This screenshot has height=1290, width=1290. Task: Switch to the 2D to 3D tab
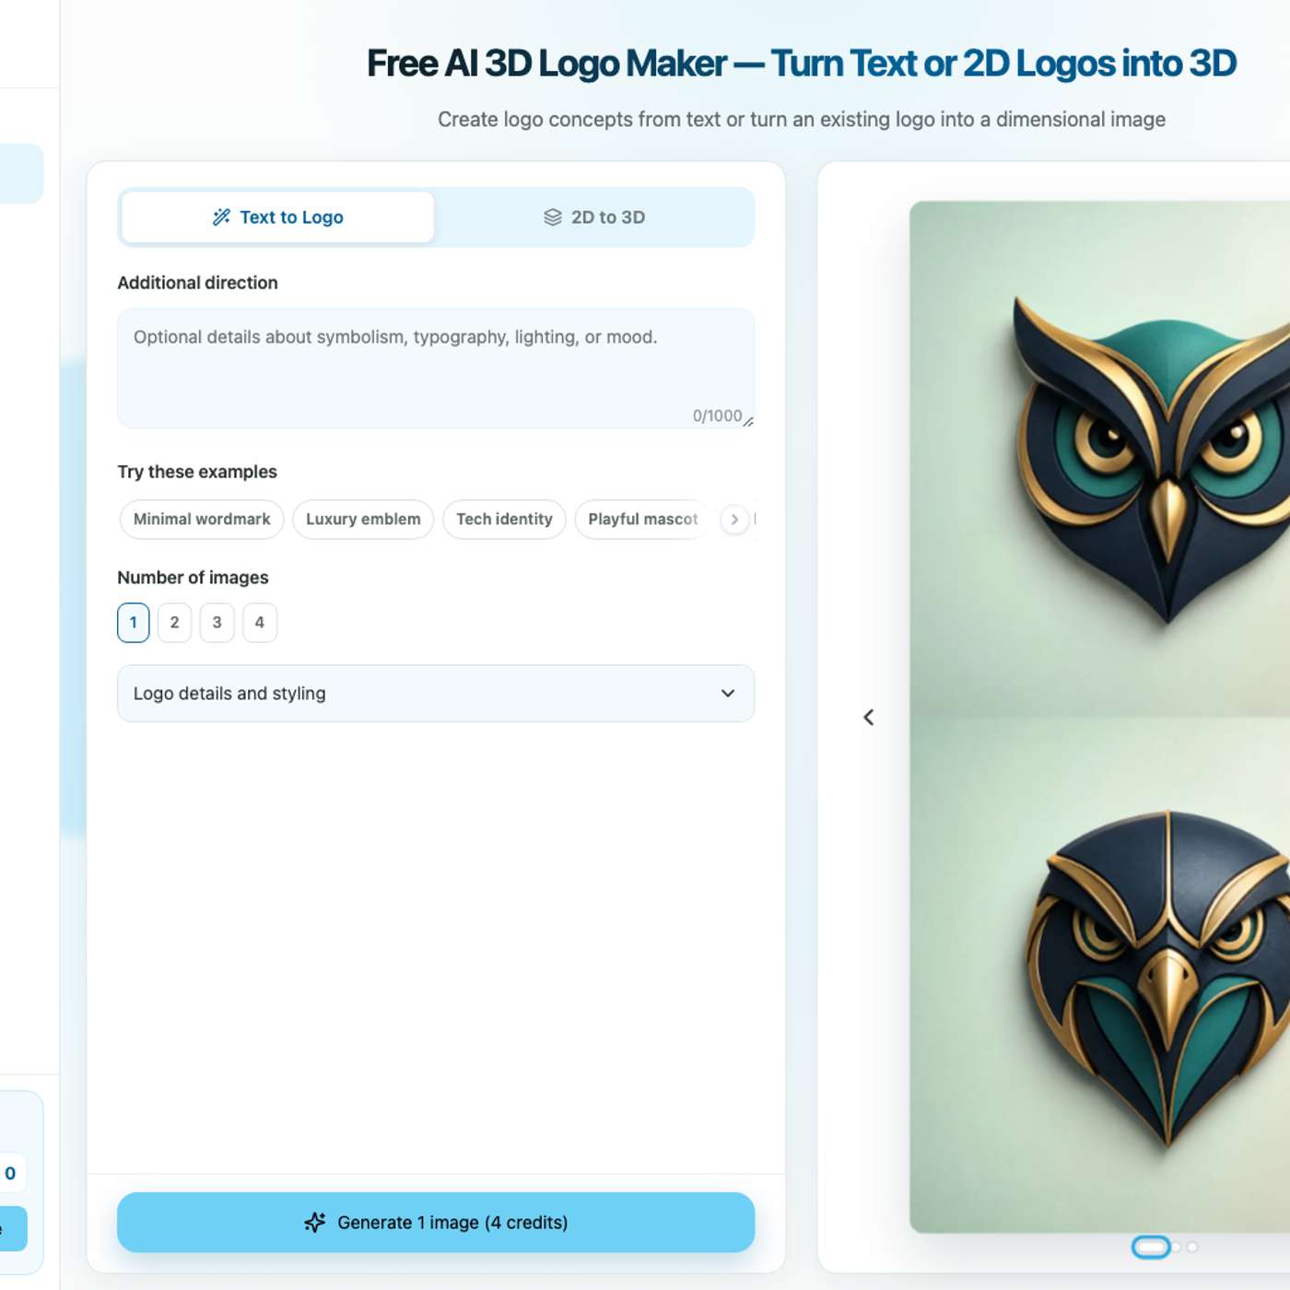(x=594, y=217)
